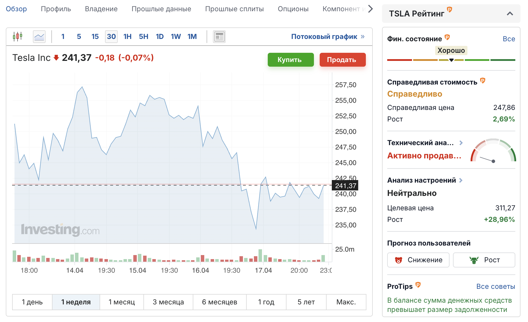Click Pro badge beside Справедливая стоимость
Screen dimensions: 528x322
(x=483, y=80)
